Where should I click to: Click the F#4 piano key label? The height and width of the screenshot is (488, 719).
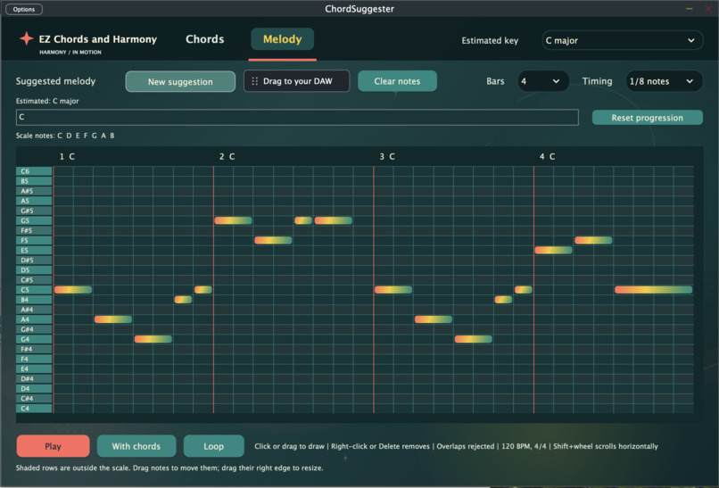[x=34, y=349]
